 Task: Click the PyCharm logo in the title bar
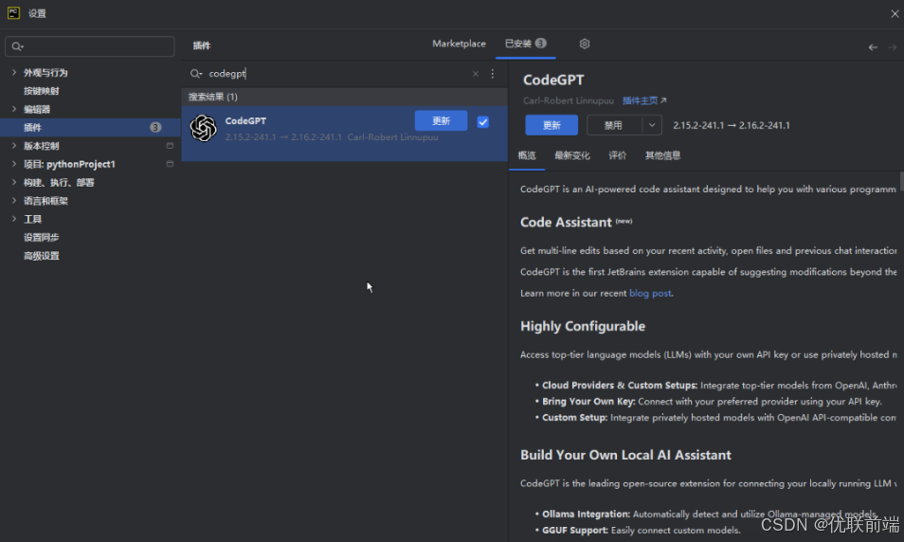click(13, 12)
